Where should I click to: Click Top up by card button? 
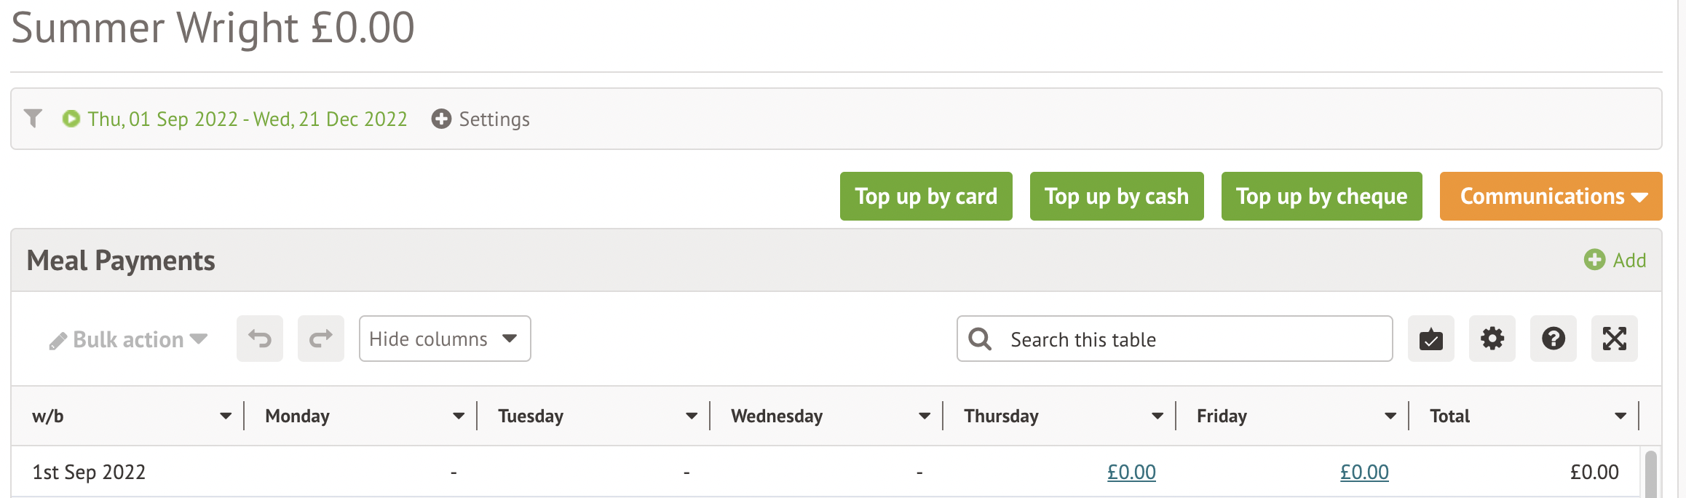926,197
